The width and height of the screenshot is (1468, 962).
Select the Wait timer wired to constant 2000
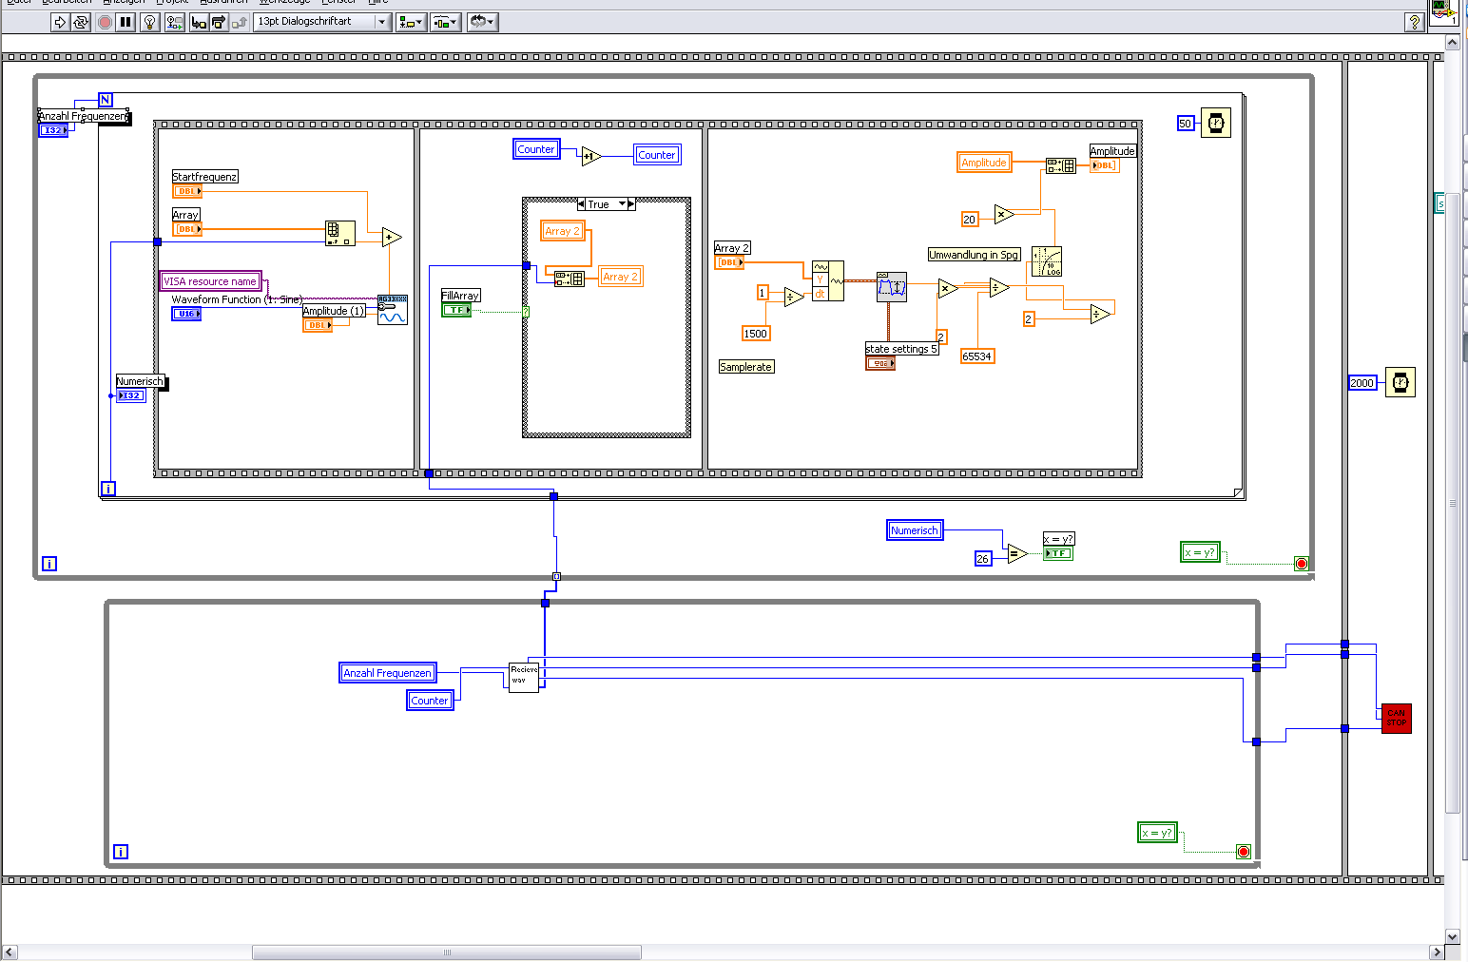pyautogui.click(x=1400, y=382)
